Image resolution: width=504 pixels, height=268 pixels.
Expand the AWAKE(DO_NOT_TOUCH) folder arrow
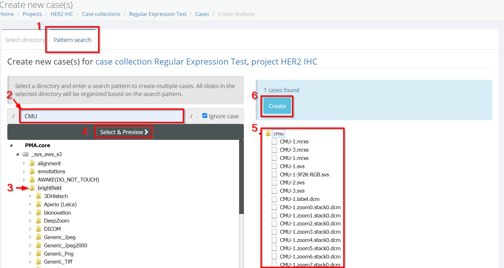[x=24, y=180]
